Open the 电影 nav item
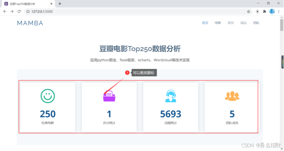 click(x=218, y=23)
